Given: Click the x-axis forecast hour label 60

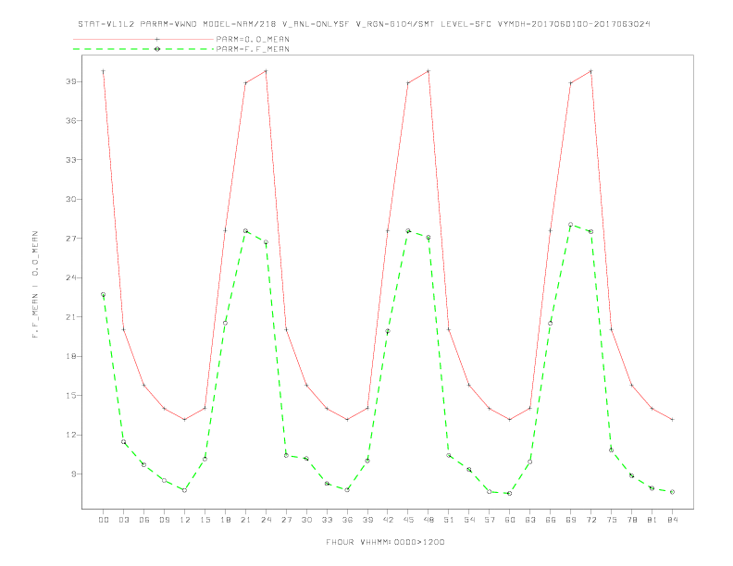Looking at the screenshot, I should click(x=510, y=520).
